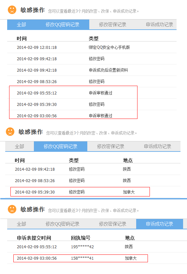187x274 pixels.
Task: Click the orange sad-face icon in the top section
Action: pyautogui.click(x=12, y=10)
